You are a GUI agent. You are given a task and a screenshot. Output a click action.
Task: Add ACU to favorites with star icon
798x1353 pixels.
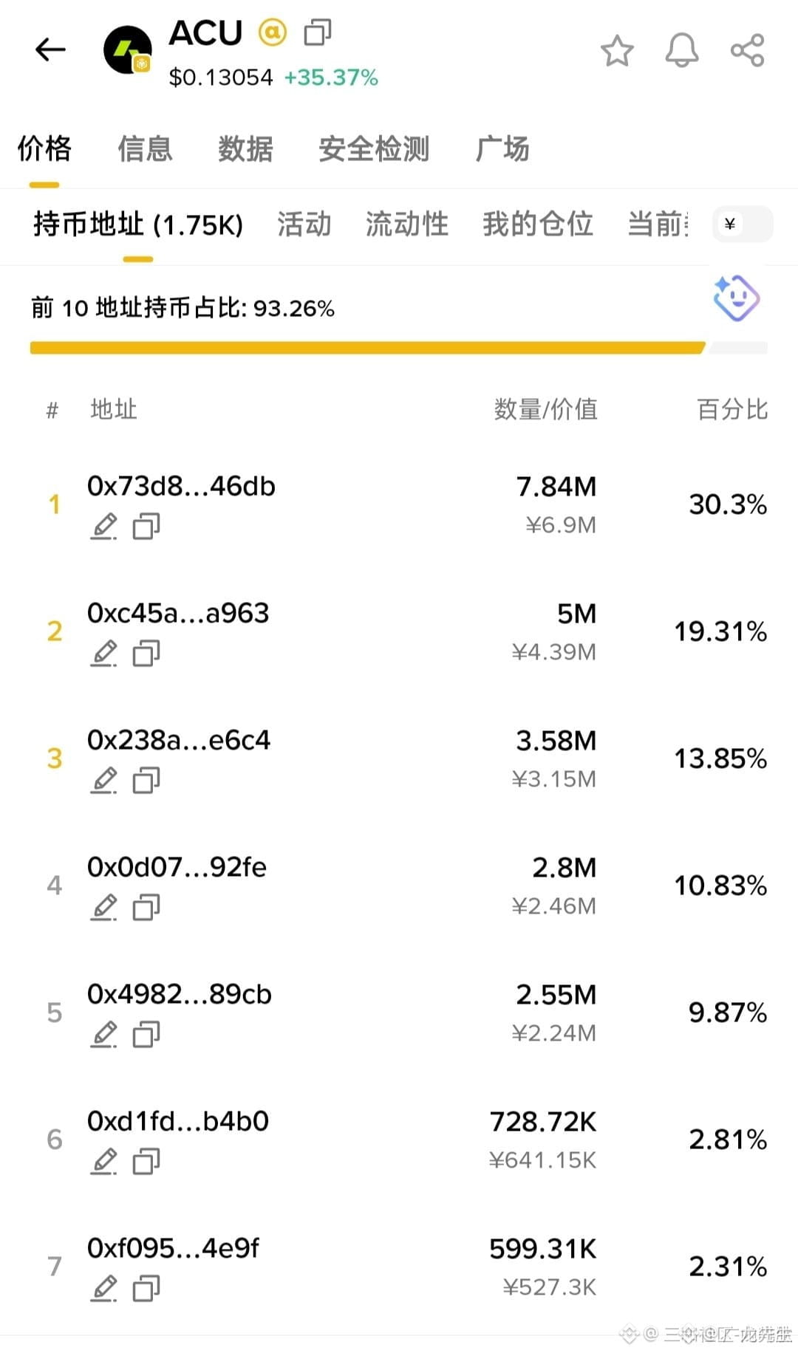point(617,51)
